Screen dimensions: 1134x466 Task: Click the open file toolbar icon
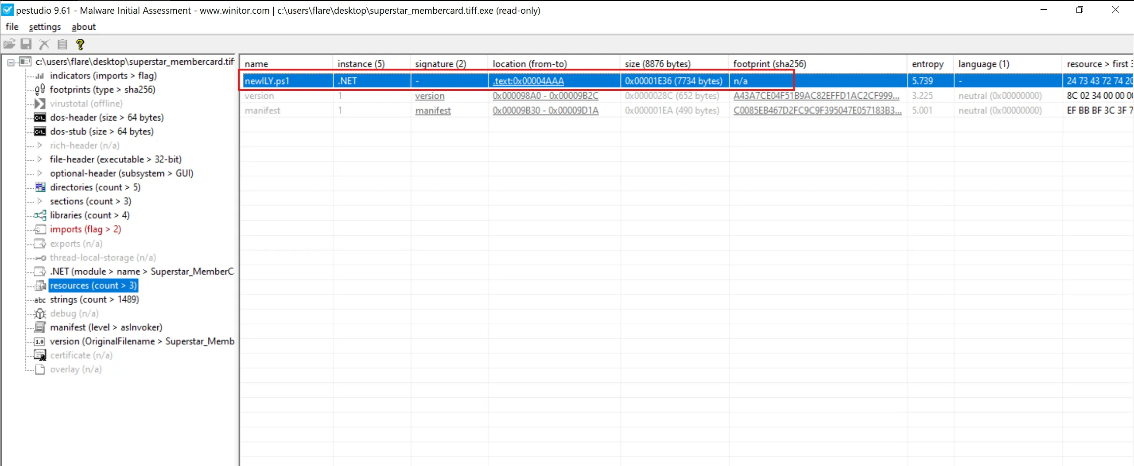coord(9,44)
